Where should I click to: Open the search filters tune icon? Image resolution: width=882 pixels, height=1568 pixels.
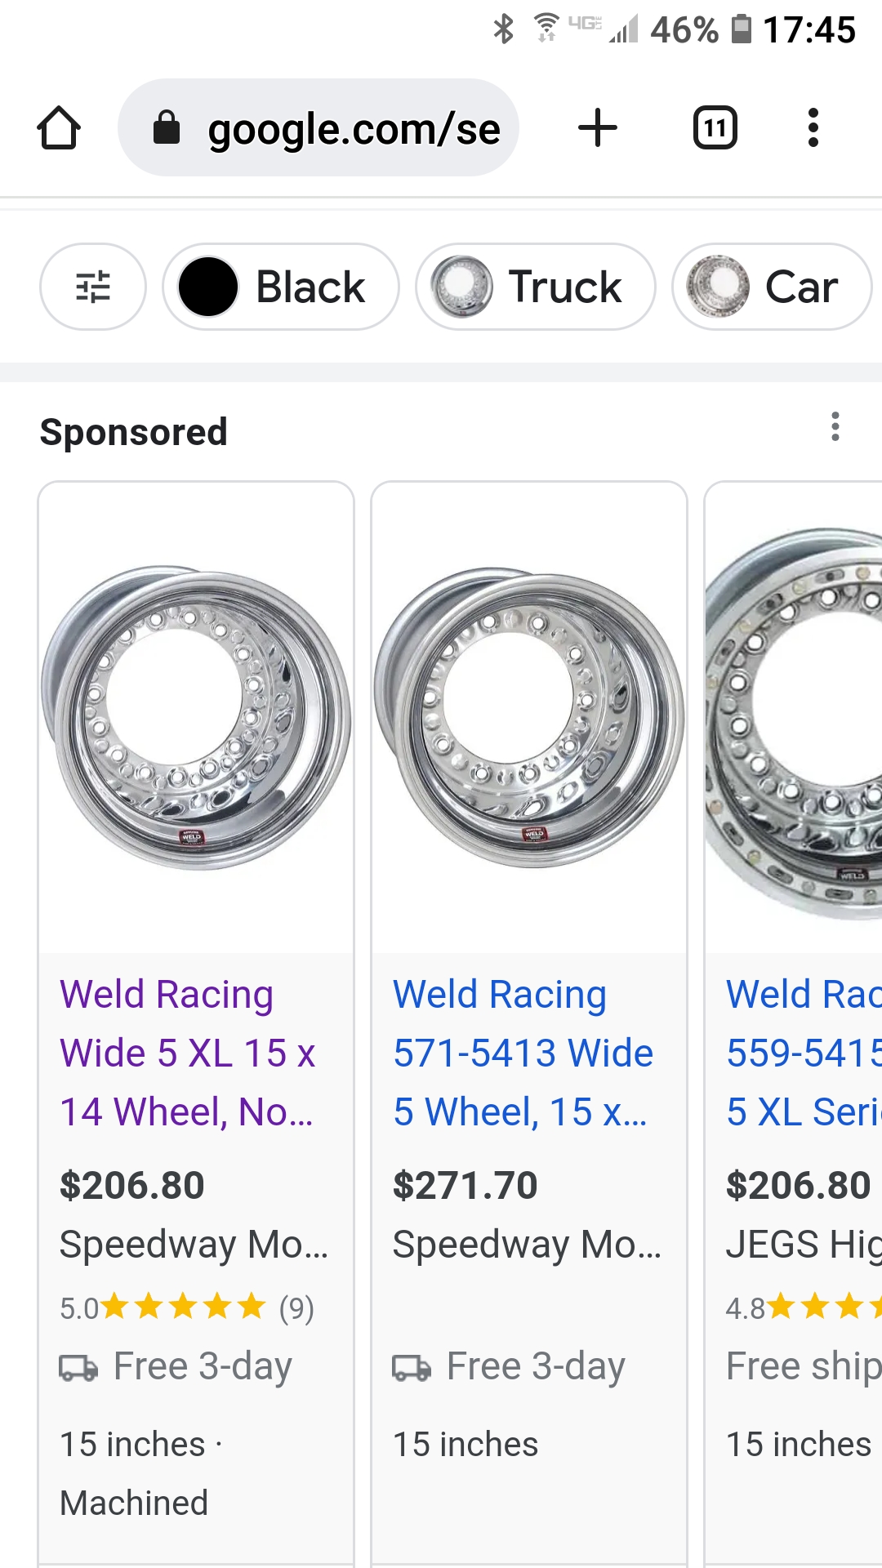pos(93,287)
